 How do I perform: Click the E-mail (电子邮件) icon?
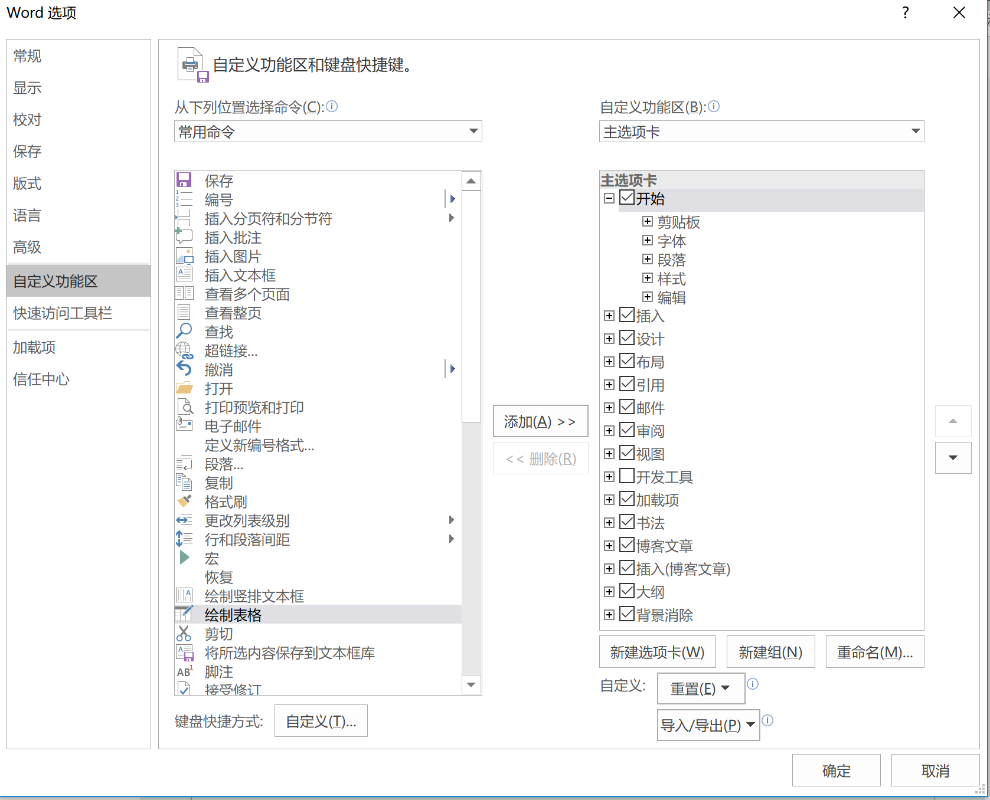(184, 424)
